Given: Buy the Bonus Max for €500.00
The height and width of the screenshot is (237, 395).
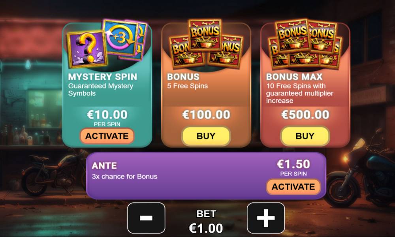Looking at the screenshot, I should [305, 136].
